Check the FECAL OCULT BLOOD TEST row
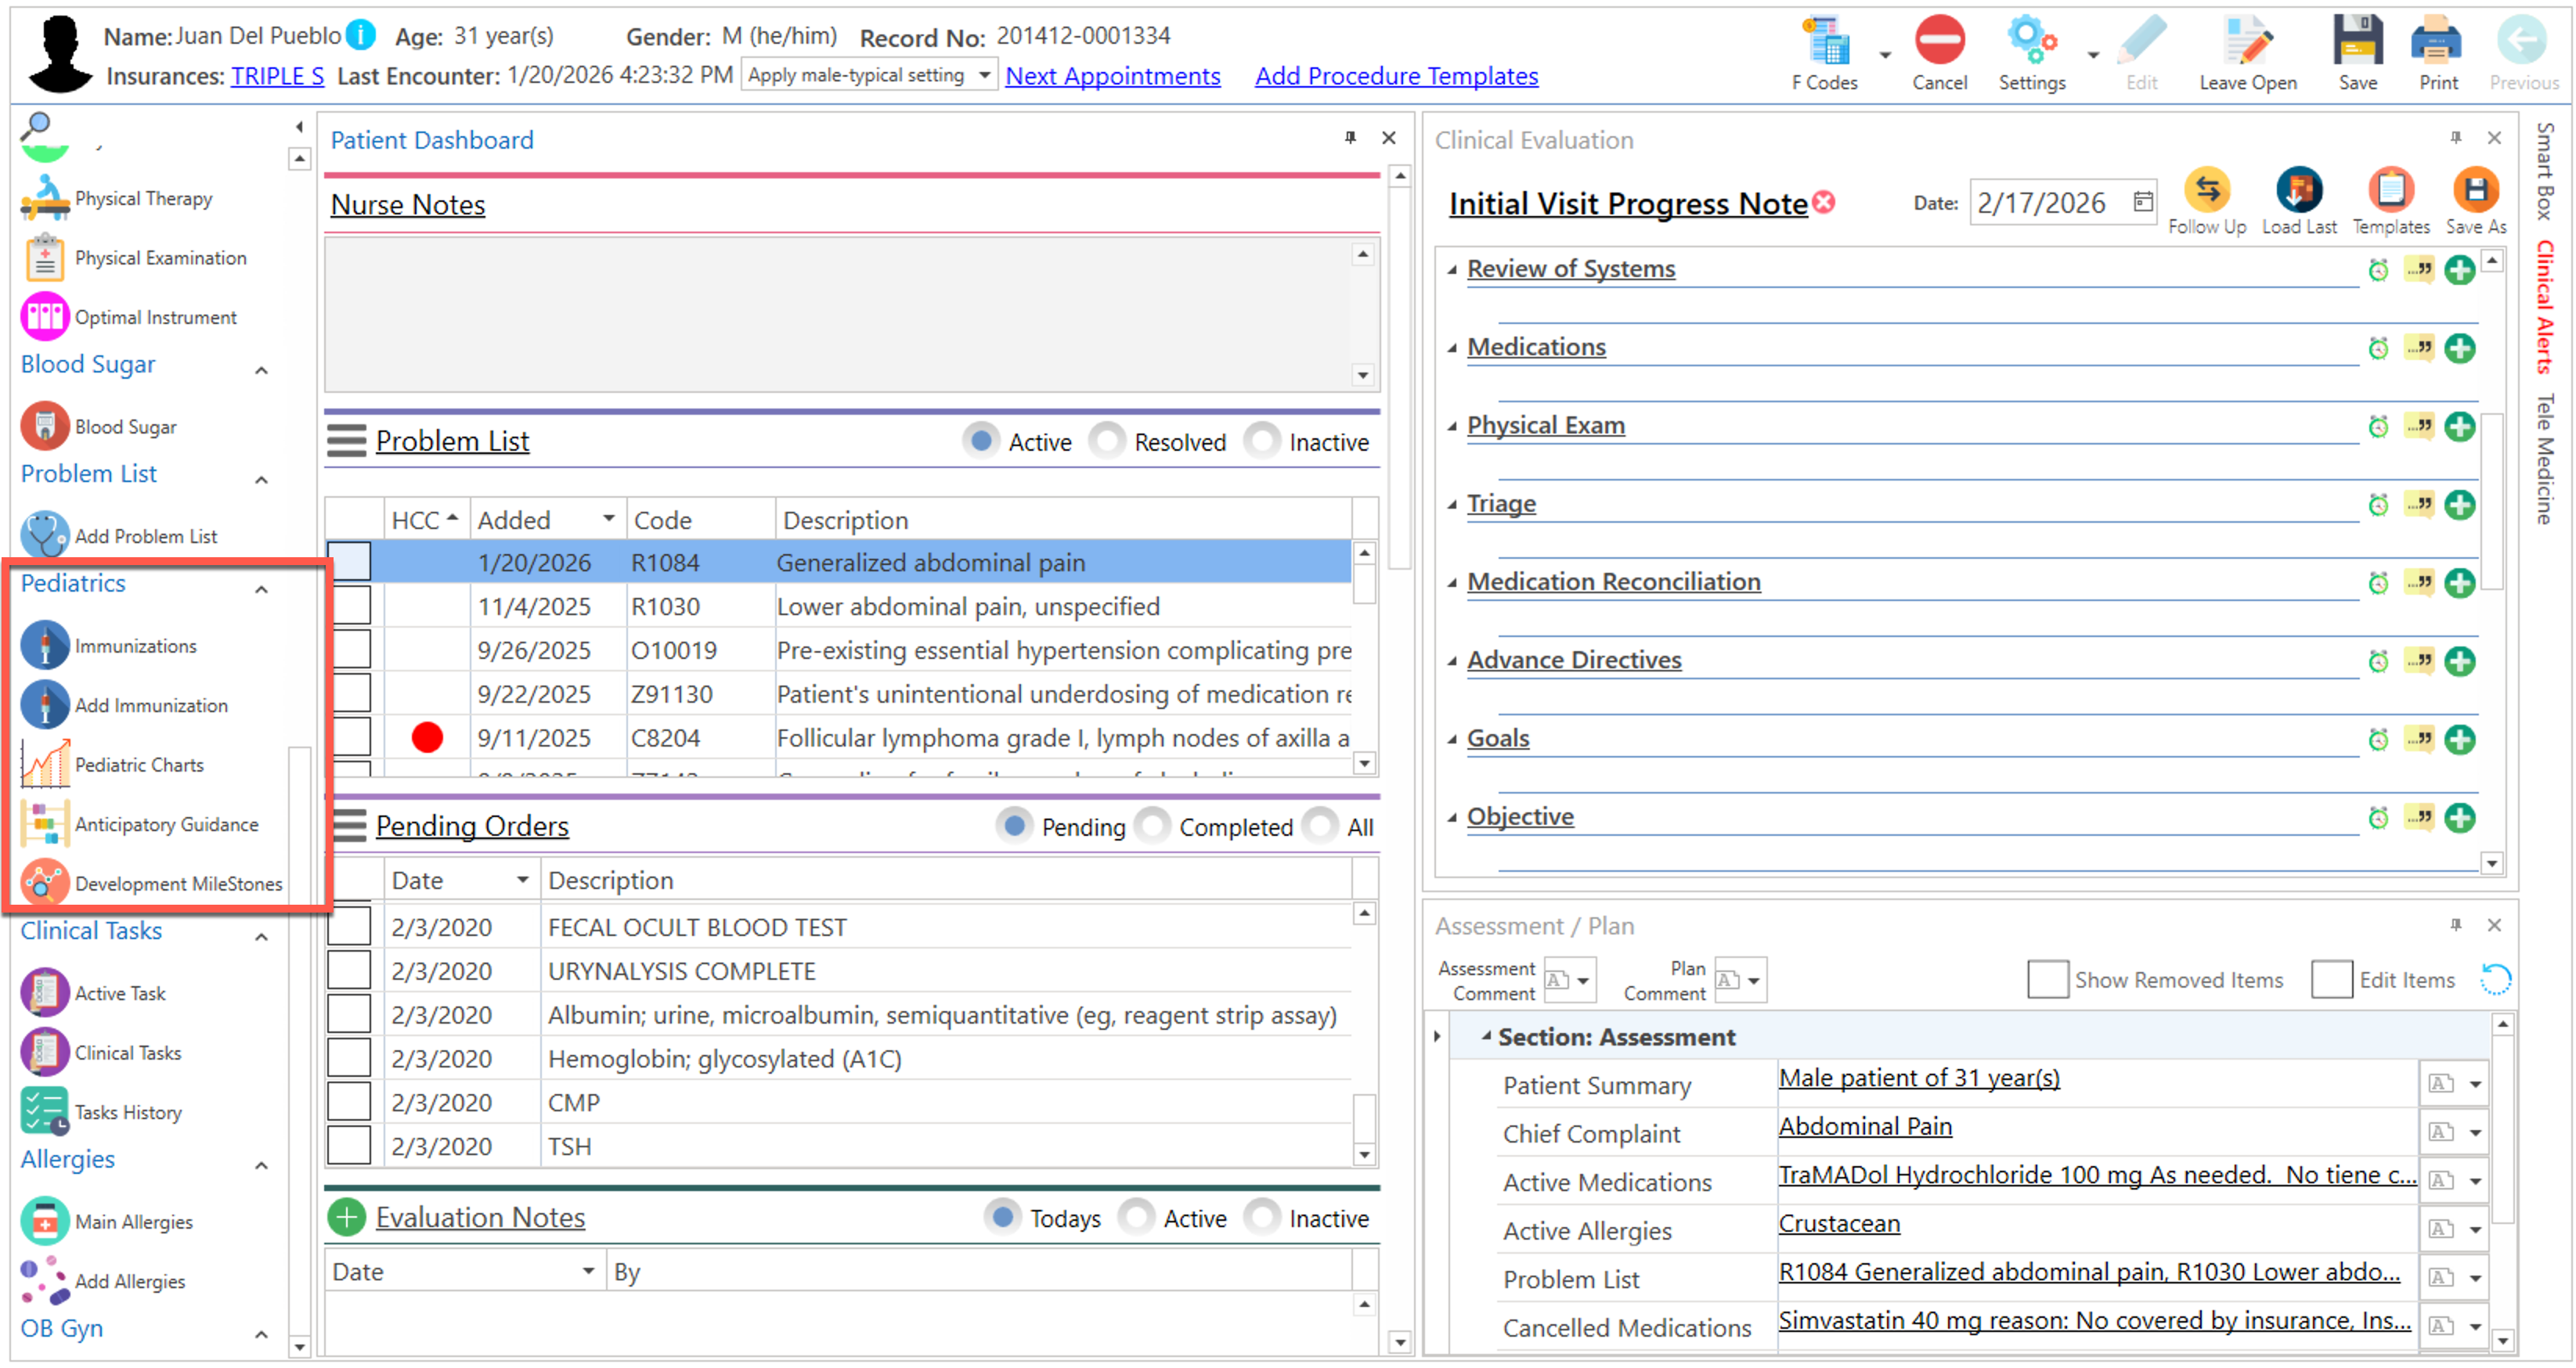Viewport: 2576px width, 1368px height. pyautogui.click(x=350, y=927)
